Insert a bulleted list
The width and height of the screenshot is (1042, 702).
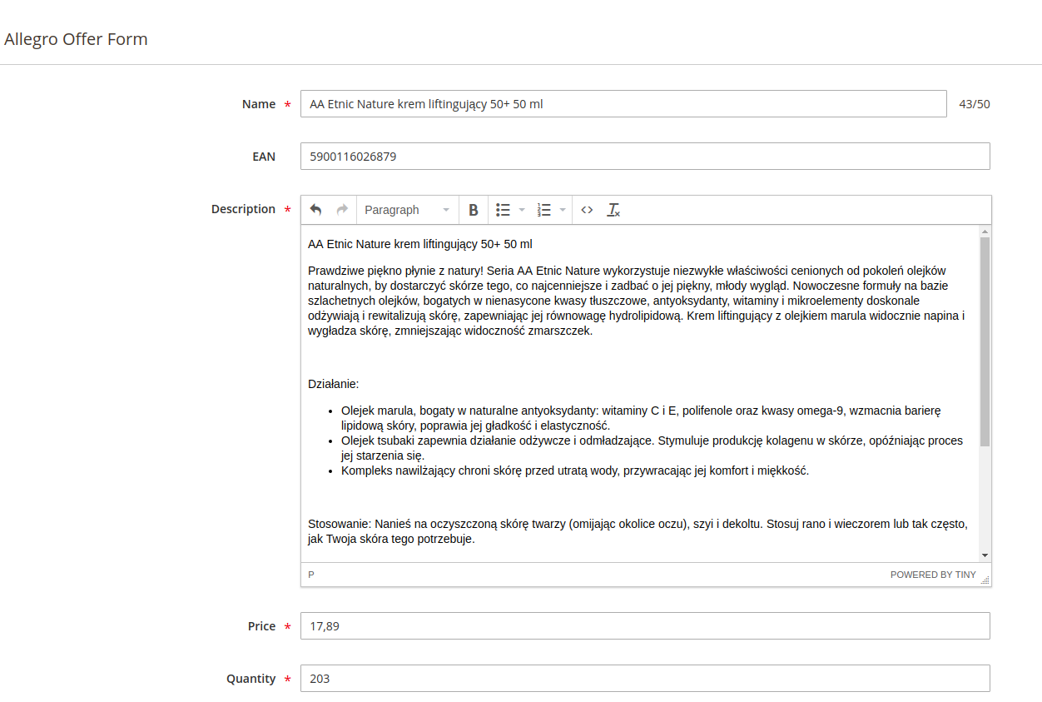point(503,210)
